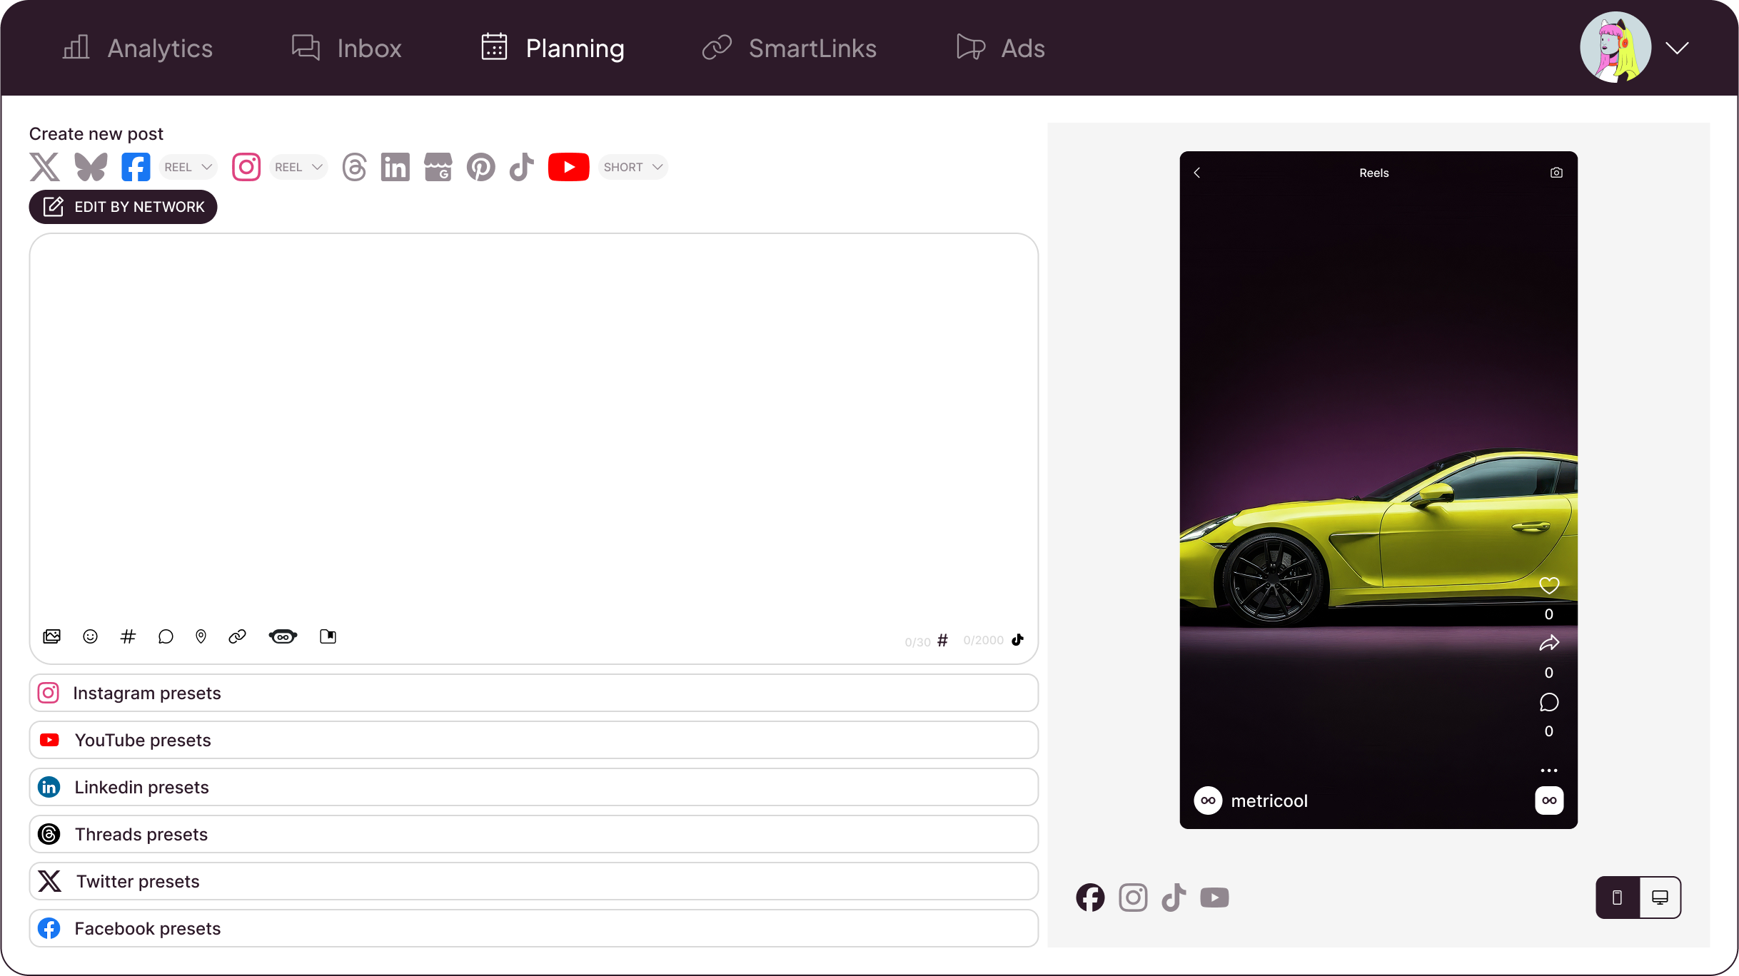This screenshot has width=1739, height=976.
Task: Click the location pin icon
Action: [x=201, y=636]
